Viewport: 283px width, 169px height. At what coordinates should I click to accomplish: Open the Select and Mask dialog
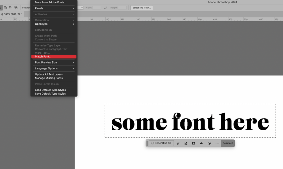point(141,7)
